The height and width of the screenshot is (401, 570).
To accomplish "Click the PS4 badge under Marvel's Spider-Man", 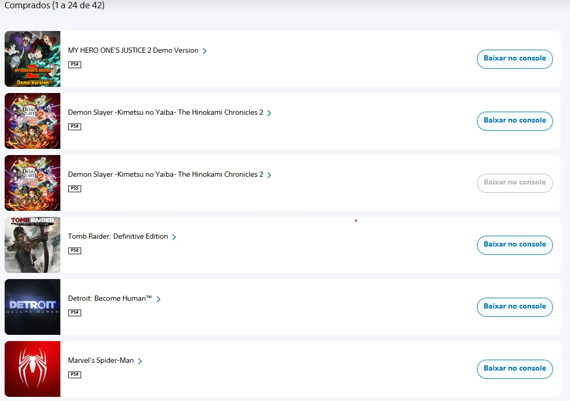I will click(x=74, y=375).
